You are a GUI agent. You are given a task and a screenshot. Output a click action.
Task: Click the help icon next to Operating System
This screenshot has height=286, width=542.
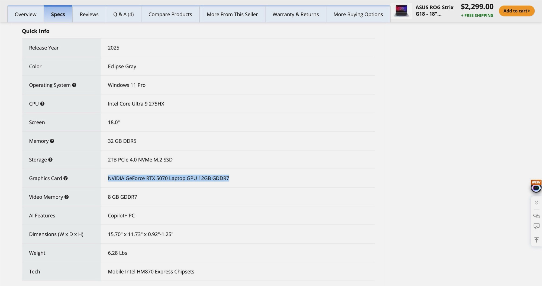pyautogui.click(x=74, y=85)
